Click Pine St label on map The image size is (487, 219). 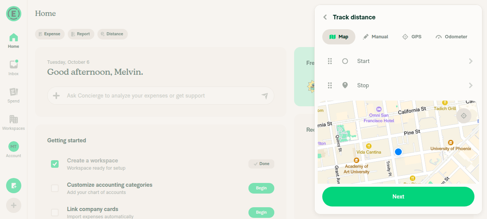click(x=412, y=132)
